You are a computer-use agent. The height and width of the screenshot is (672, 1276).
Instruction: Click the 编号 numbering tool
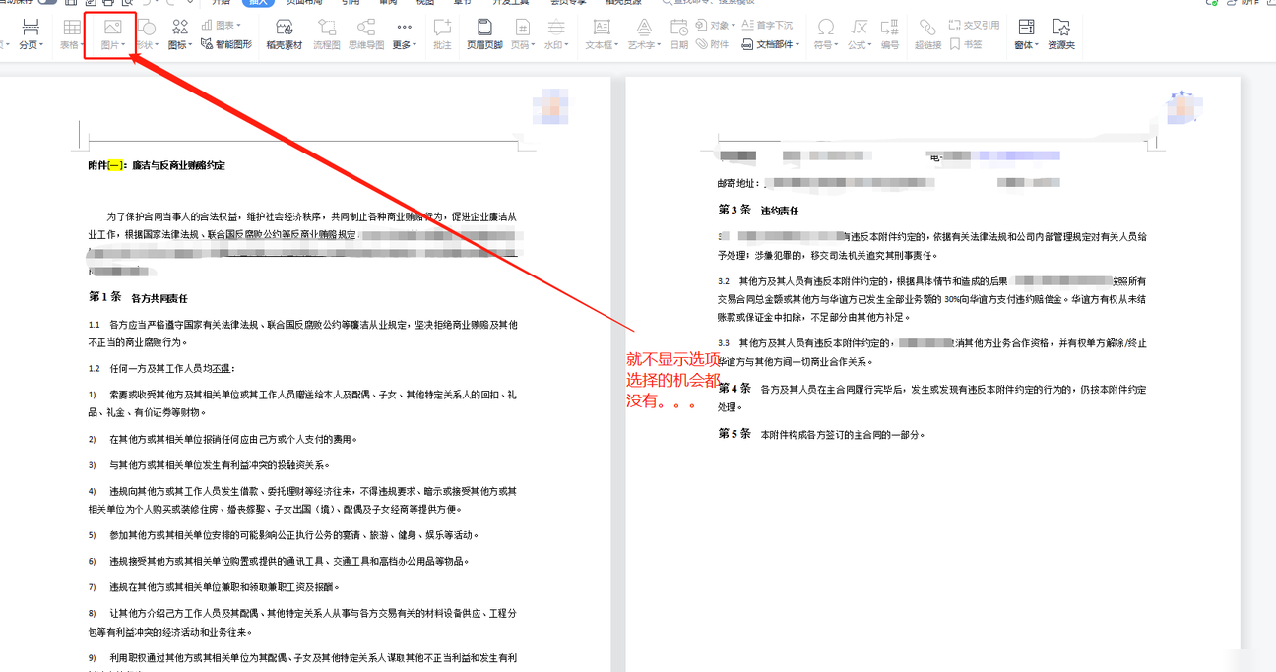coord(890,34)
